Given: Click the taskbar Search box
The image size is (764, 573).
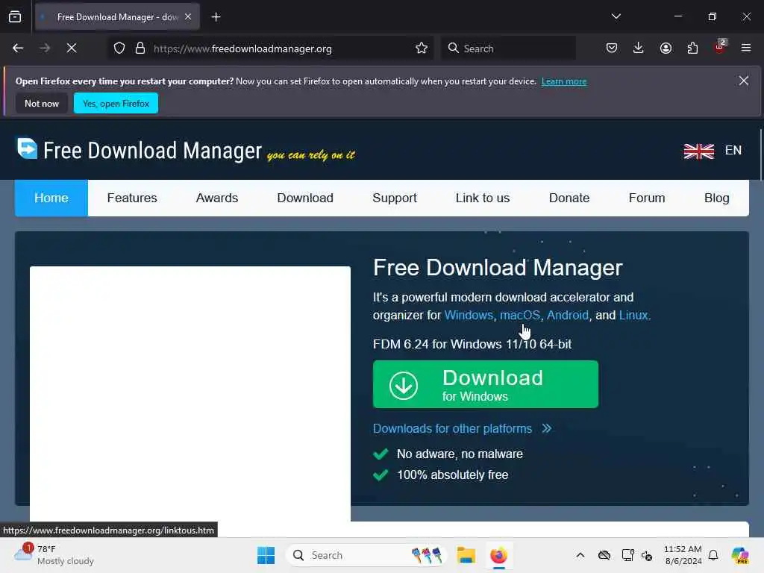Looking at the screenshot, I should point(366,555).
